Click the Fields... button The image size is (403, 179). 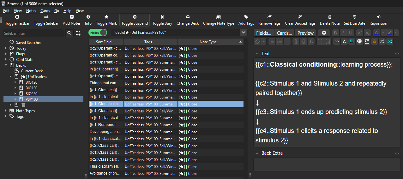pyautogui.click(x=264, y=33)
